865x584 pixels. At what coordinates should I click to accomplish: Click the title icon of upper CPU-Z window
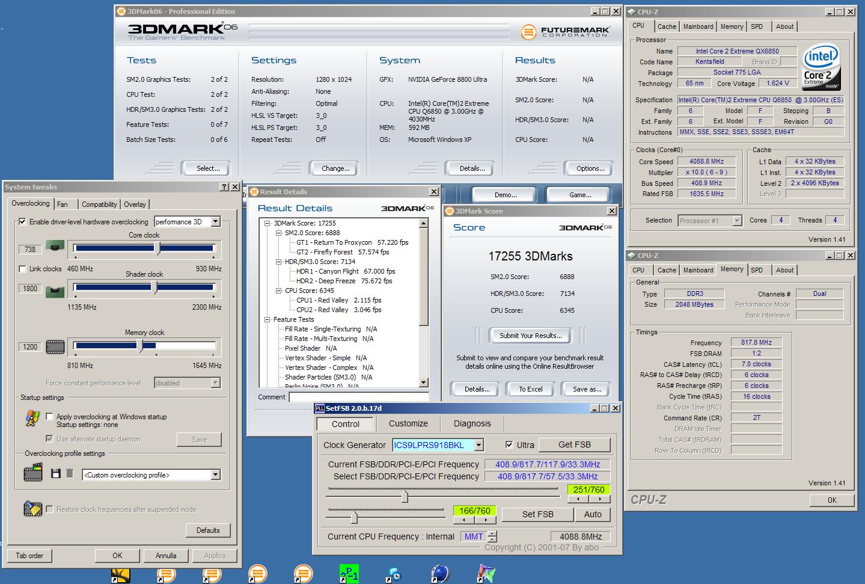point(632,11)
